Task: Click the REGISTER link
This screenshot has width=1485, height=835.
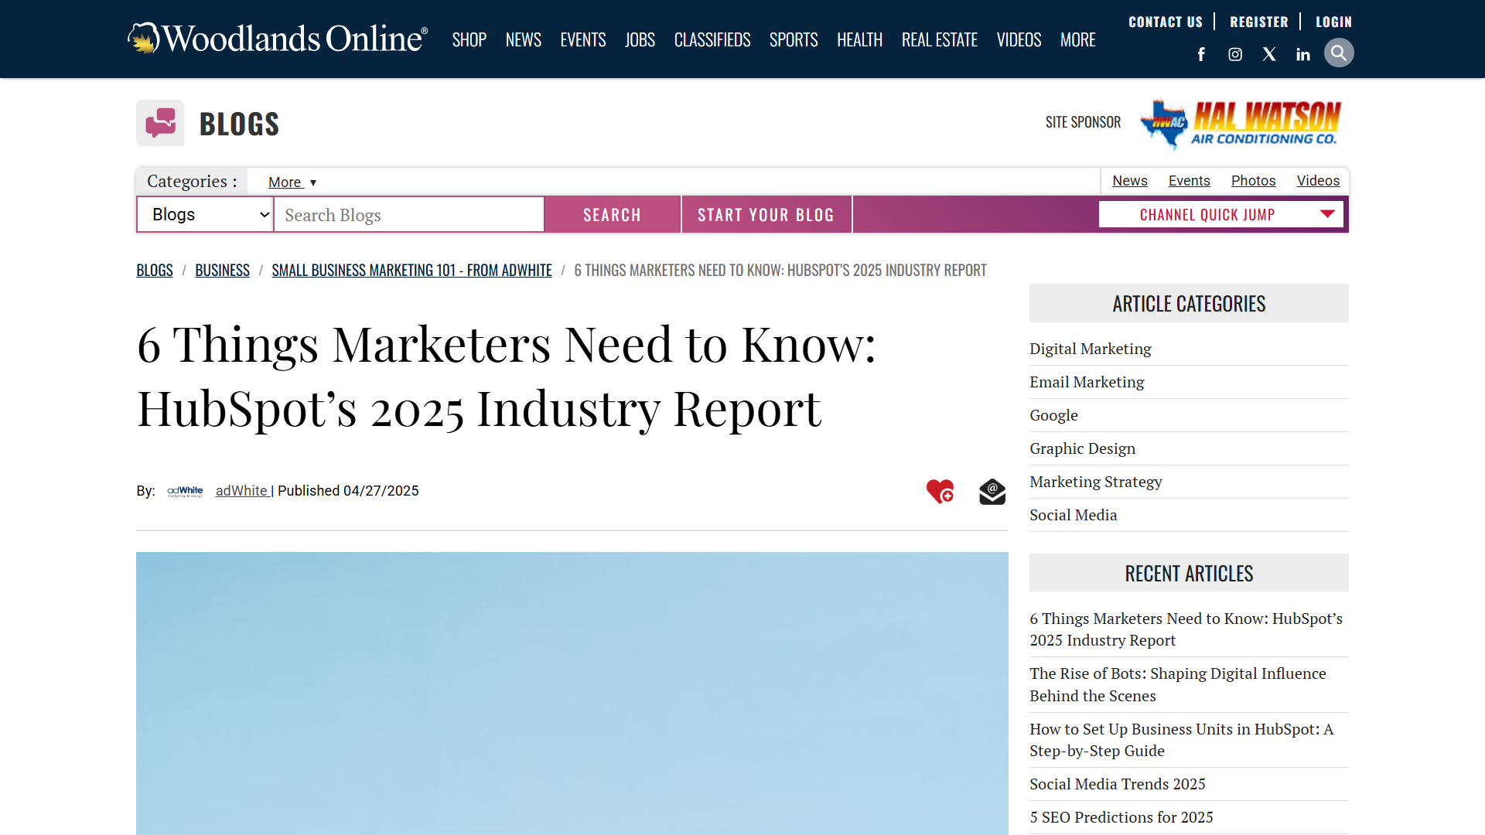Action: [x=1259, y=22]
